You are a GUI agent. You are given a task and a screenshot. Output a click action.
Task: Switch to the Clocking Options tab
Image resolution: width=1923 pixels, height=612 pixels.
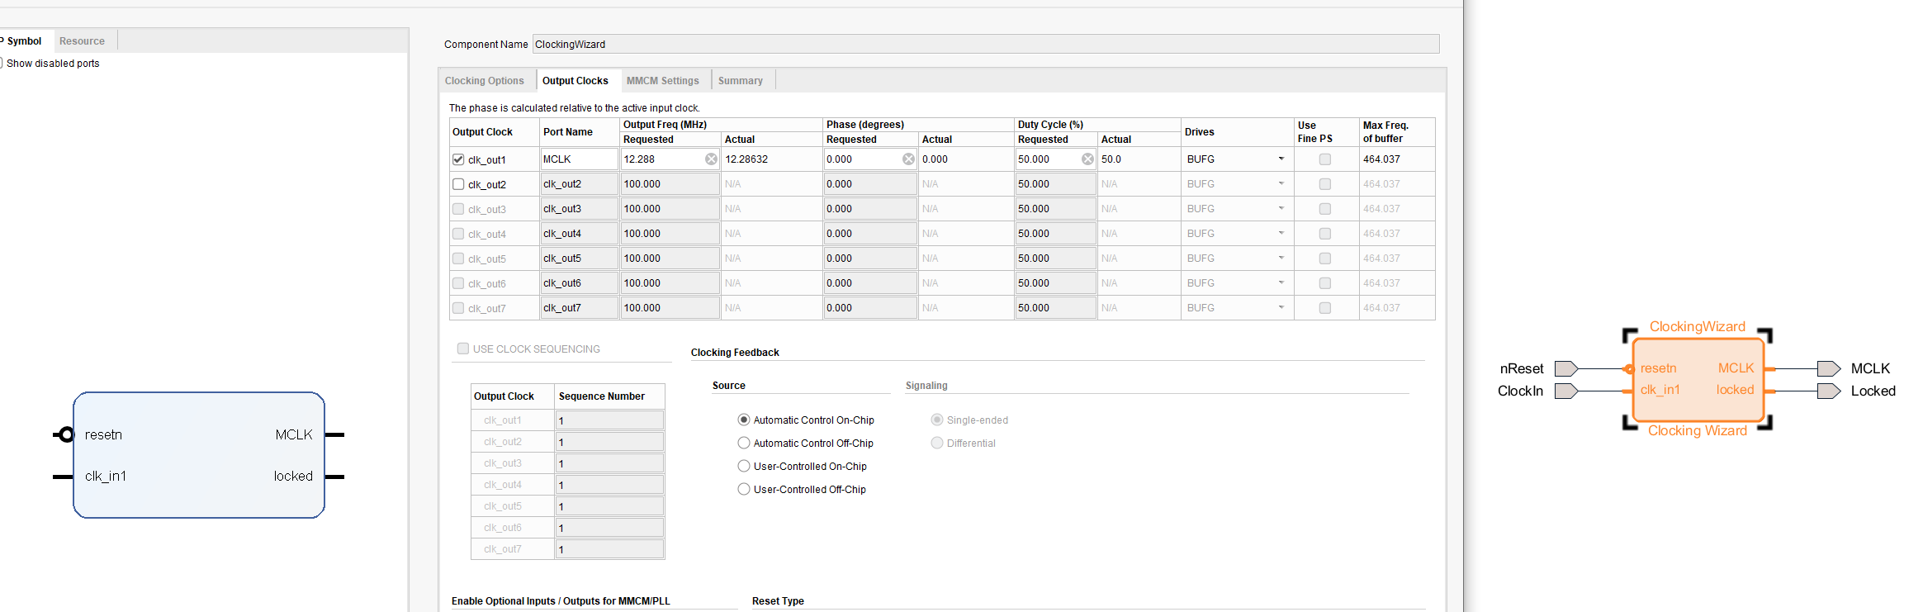485,81
